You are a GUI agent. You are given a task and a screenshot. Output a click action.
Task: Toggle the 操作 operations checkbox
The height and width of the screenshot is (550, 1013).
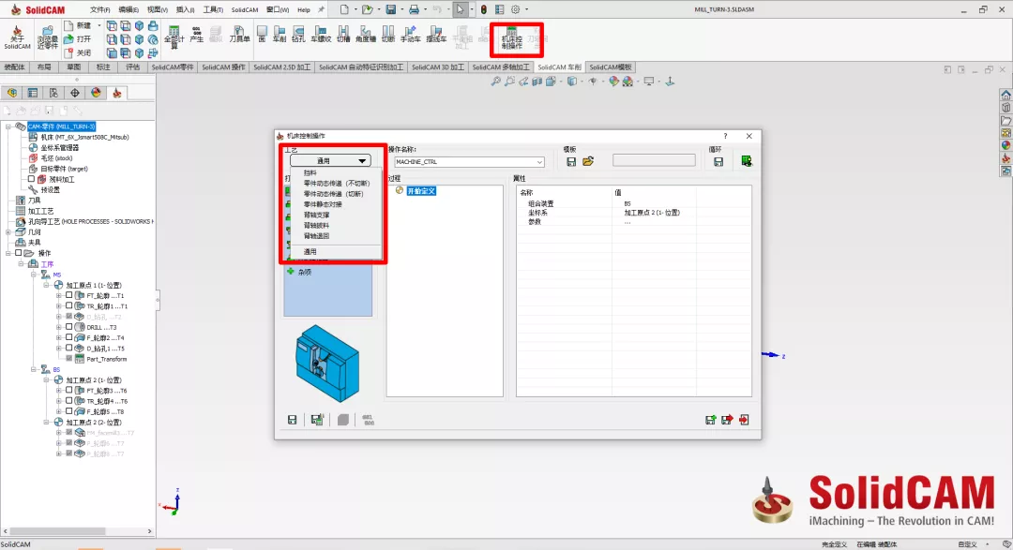(x=18, y=253)
